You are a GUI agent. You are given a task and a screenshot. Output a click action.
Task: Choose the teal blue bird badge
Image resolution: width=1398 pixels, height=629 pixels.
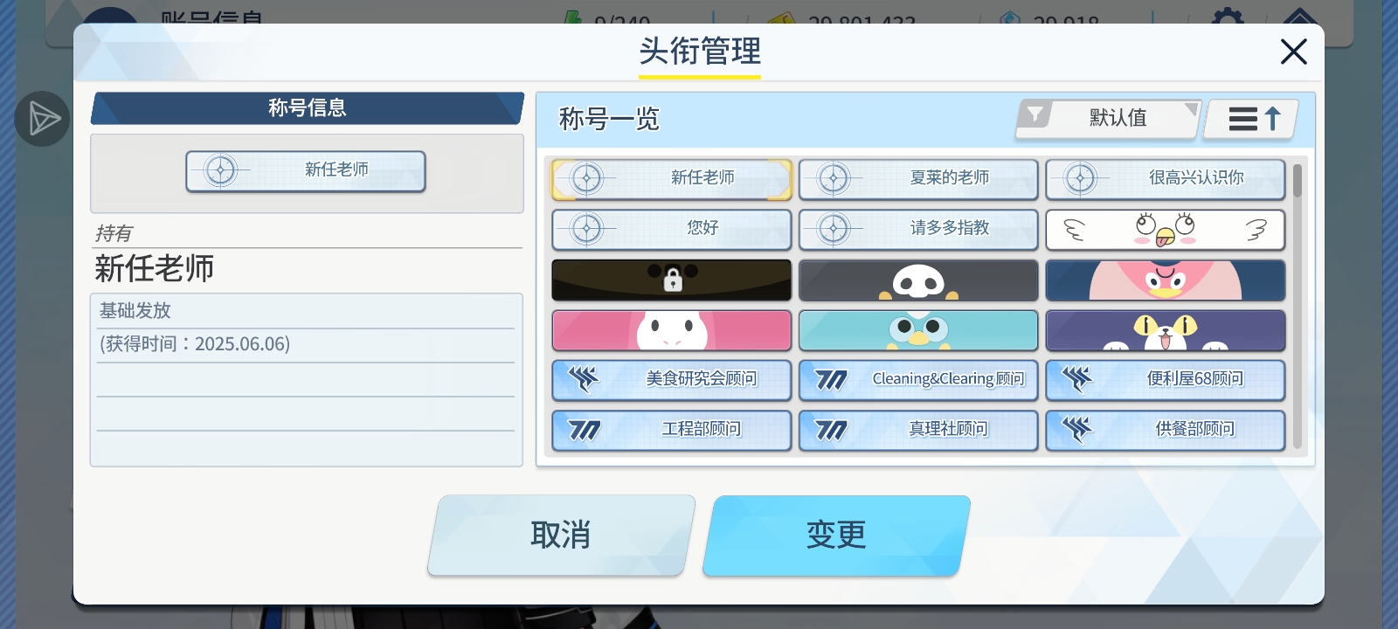point(918,330)
